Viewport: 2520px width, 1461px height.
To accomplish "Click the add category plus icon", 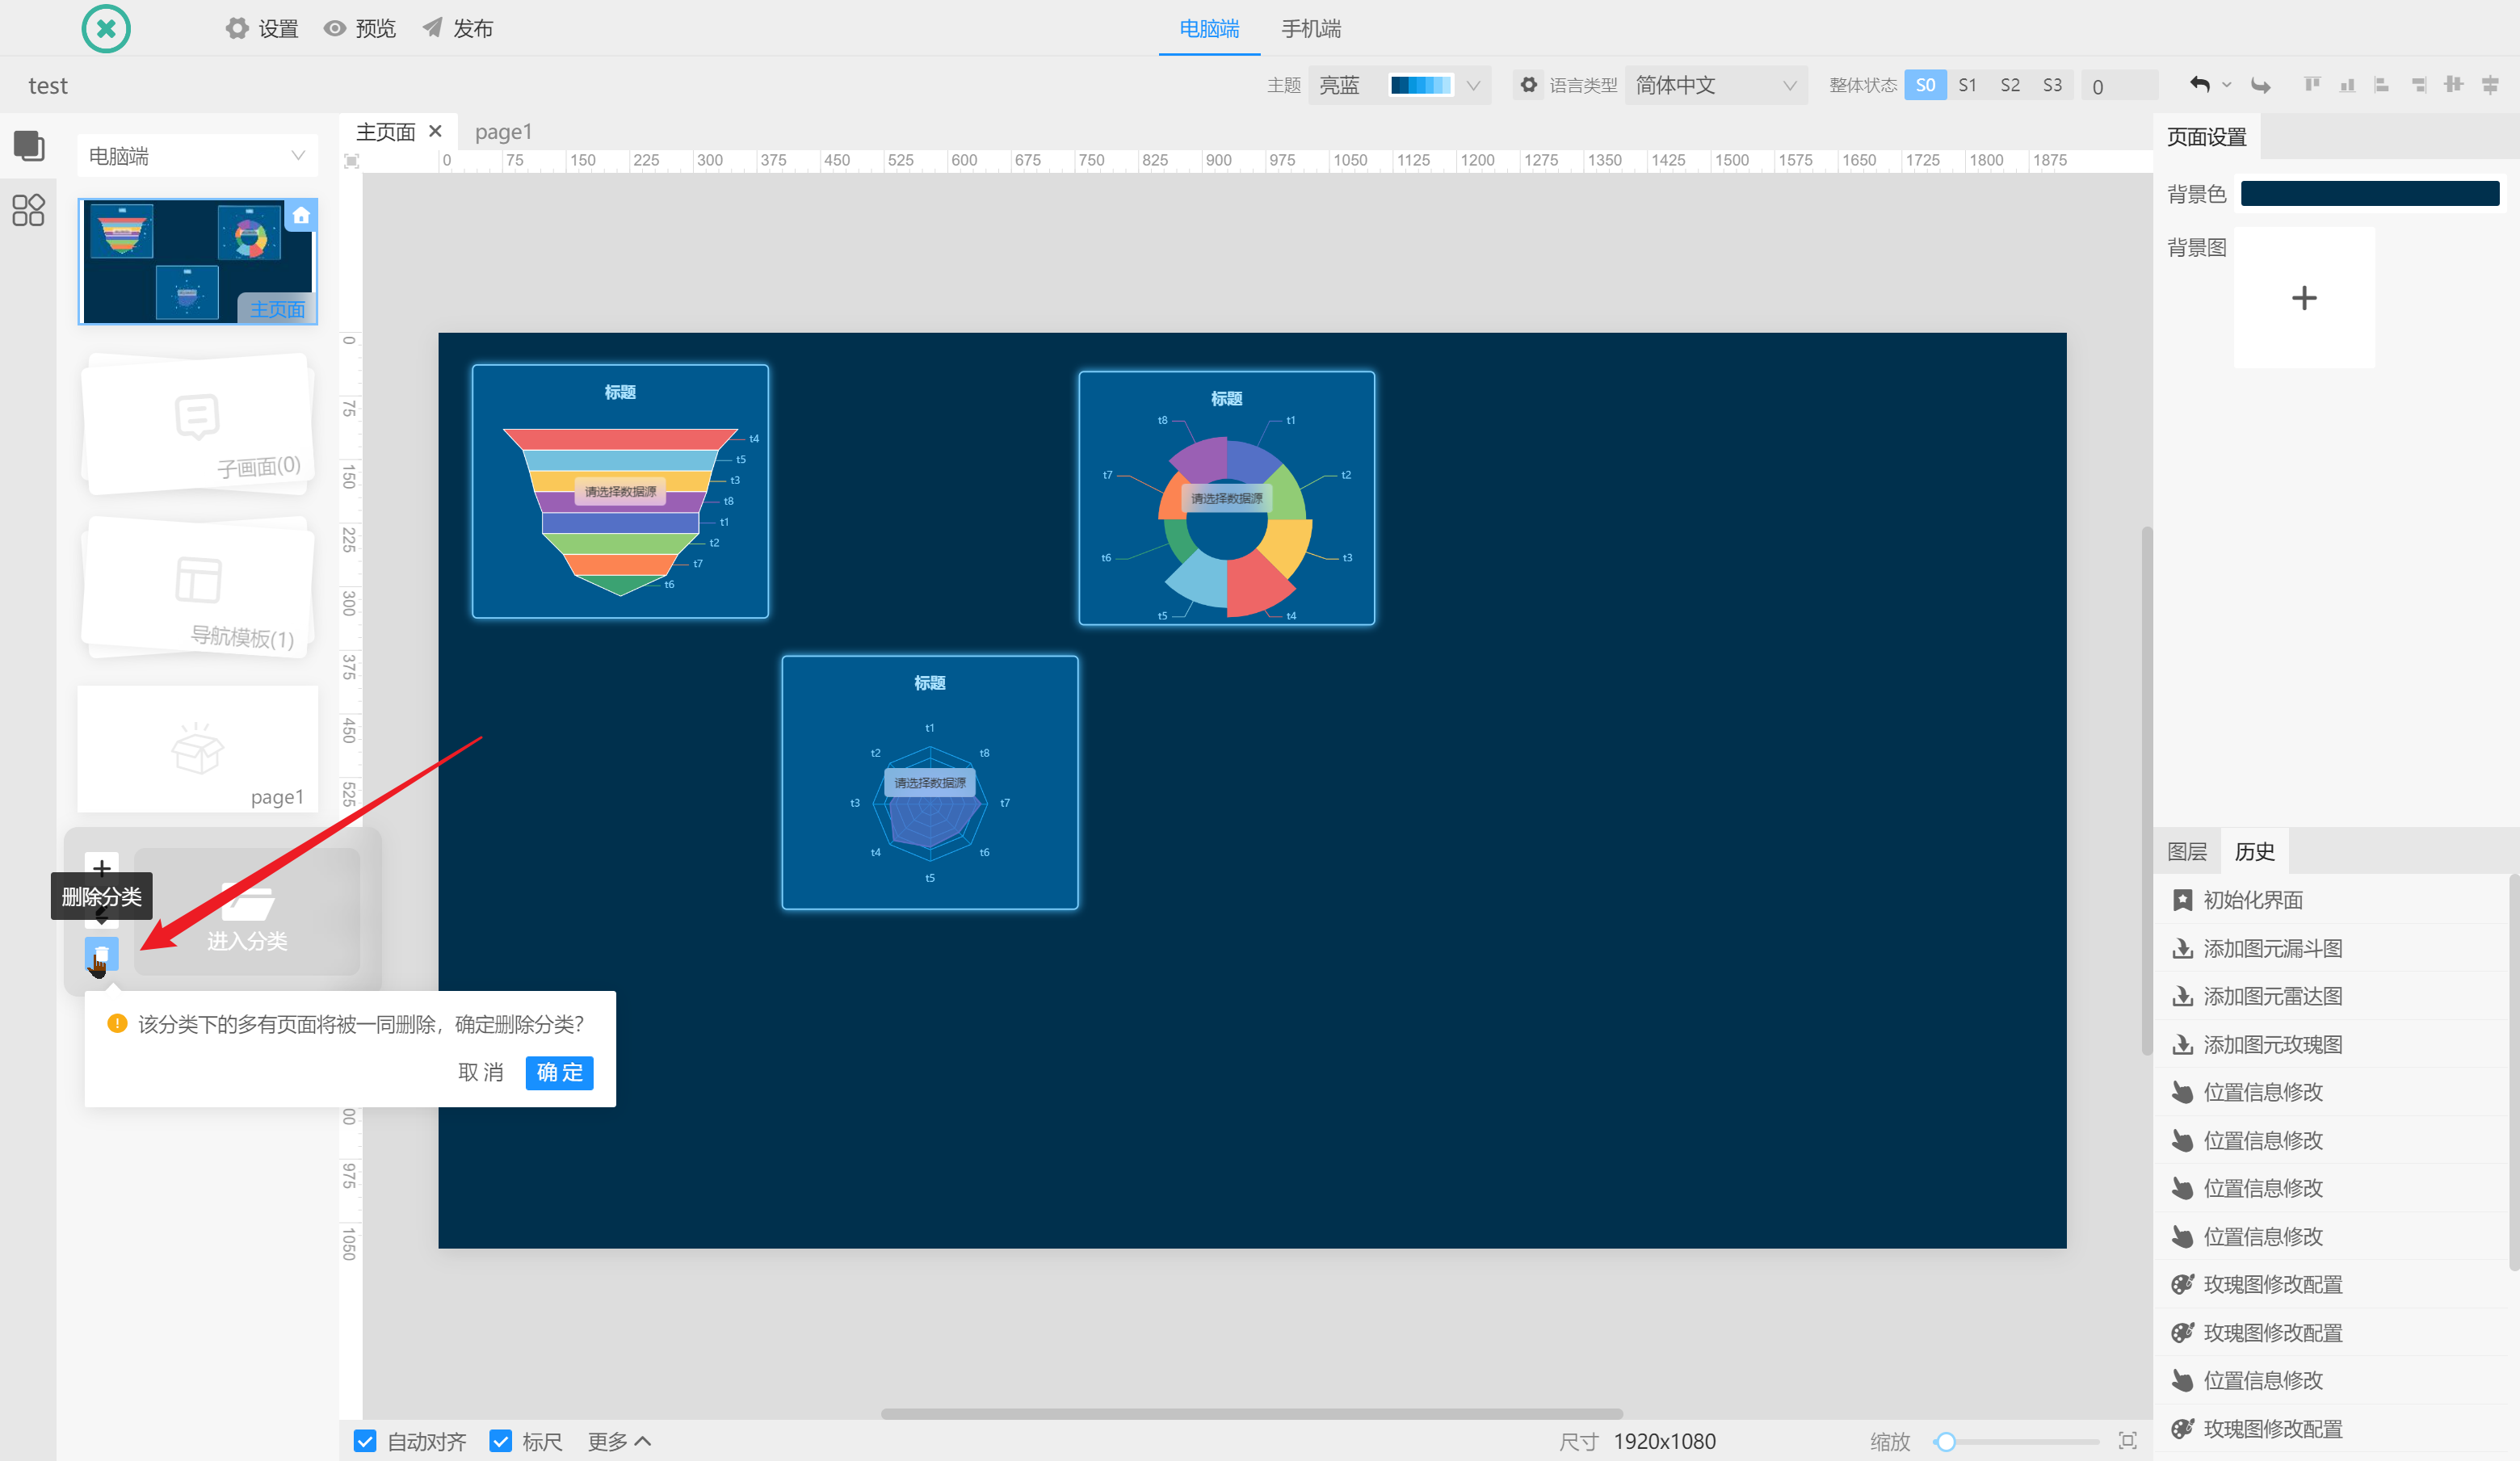I will tap(101, 867).
